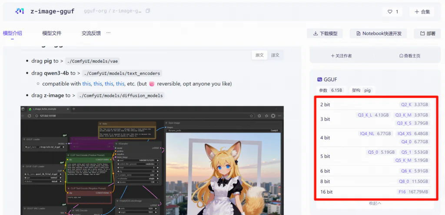Like the model with the heart icon
Image resolution: width=445 pixels, height=215 pixels.
(x=393, y=12)
